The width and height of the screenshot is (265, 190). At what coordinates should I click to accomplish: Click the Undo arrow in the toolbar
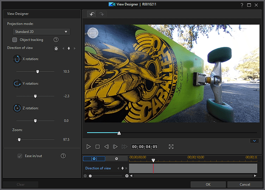[x=92, y=14]
